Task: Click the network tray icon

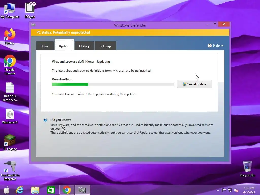Action: [x=230, y=190]
